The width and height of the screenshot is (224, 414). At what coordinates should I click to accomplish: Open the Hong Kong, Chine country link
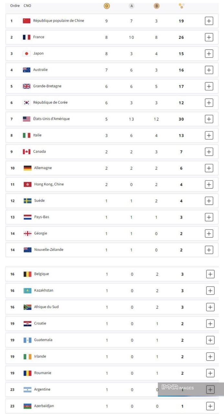coord(49,184)
